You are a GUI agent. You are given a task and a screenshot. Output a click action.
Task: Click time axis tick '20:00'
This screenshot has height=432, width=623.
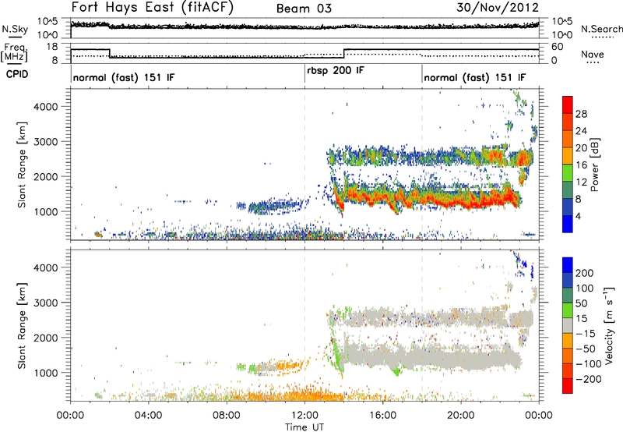click(461, 416)
